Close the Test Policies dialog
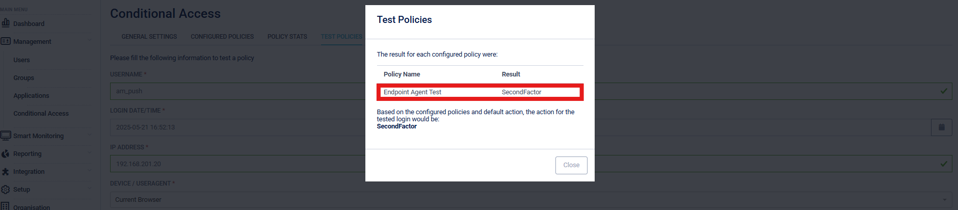 click(571, 165)
